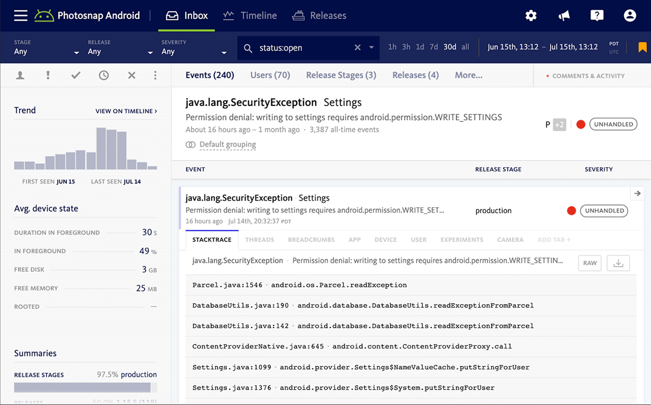
Task: Open the hamburger navigation menu
Action: [x=21, y=15]
